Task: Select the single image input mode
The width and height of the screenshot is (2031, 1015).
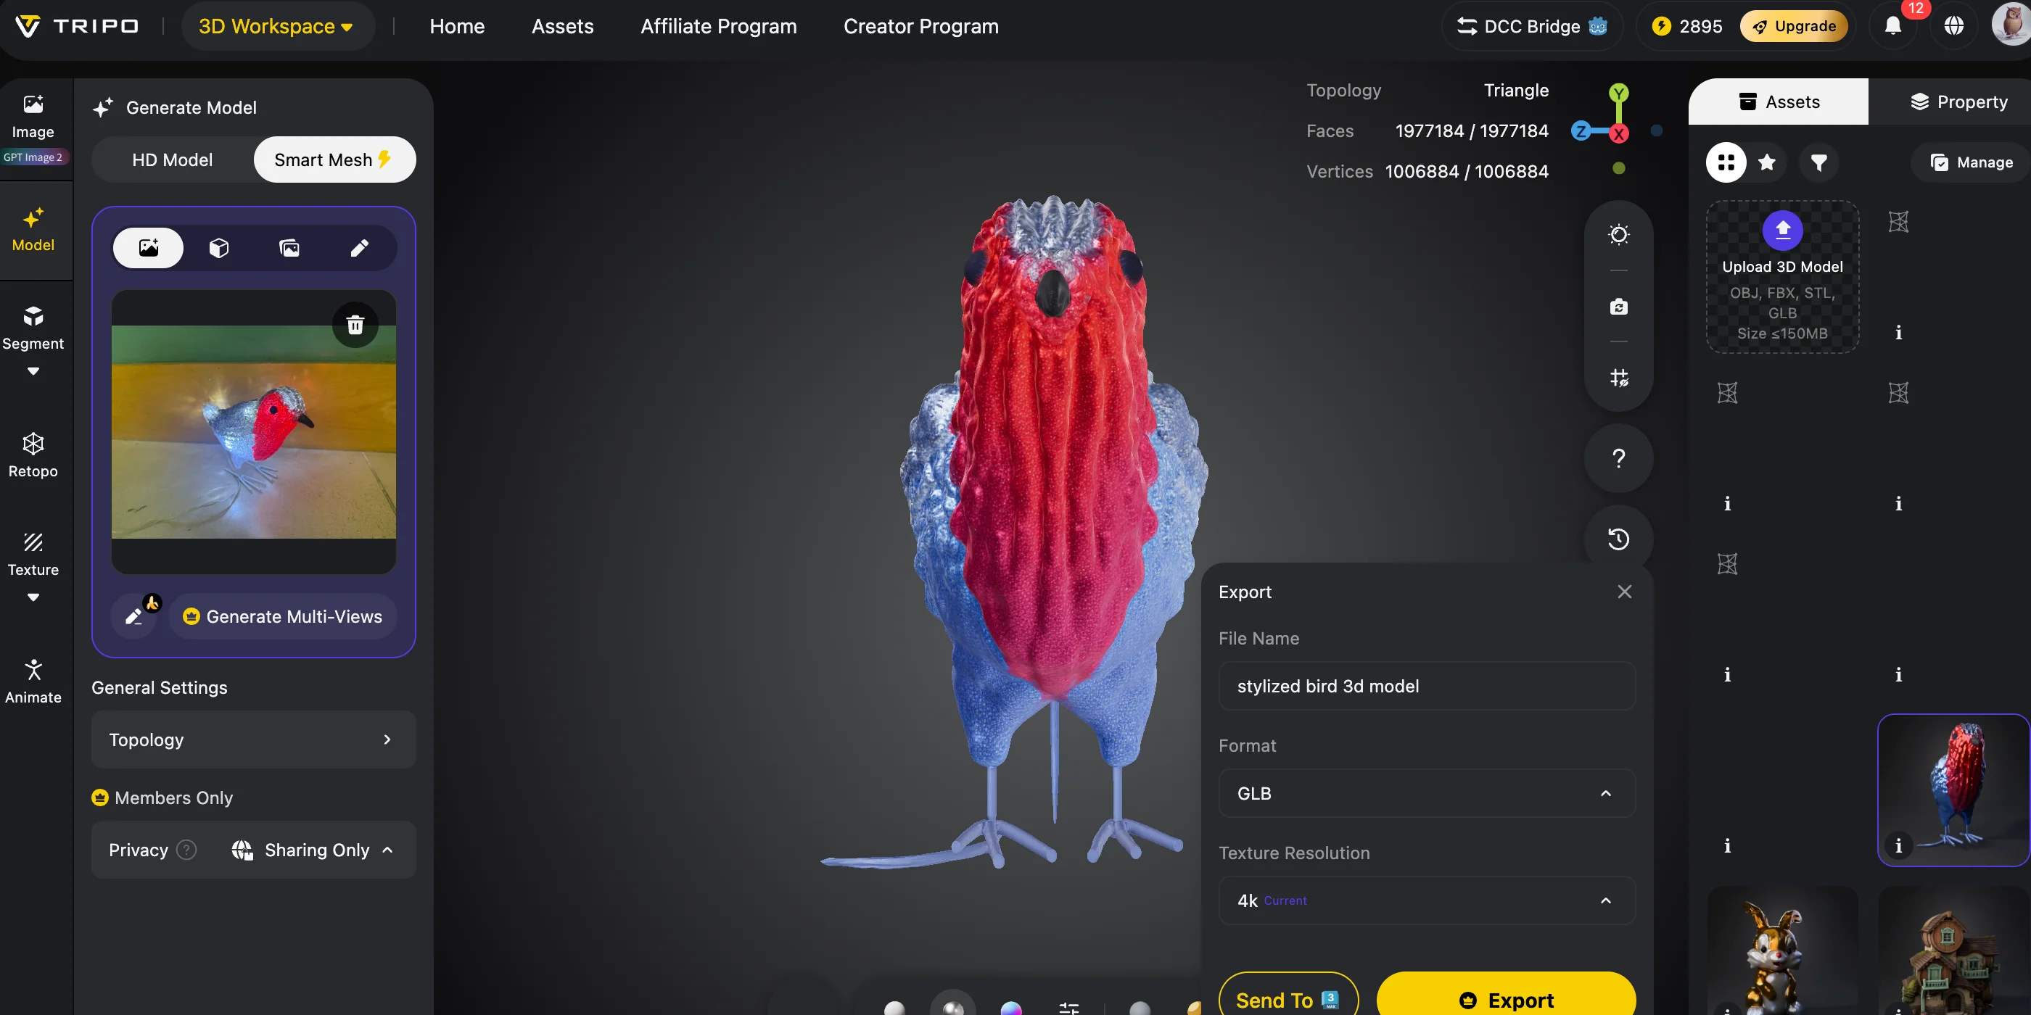Action: click(x=148, y=248)
